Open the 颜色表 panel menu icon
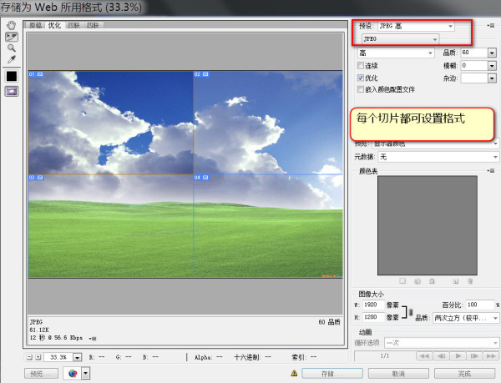This screenshot has width=501, height=383. point(491,171)
